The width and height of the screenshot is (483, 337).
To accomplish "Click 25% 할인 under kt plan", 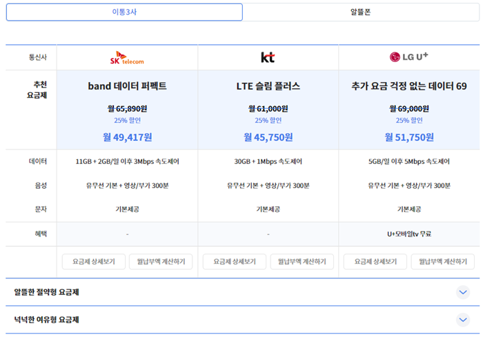I will (268, 121).
